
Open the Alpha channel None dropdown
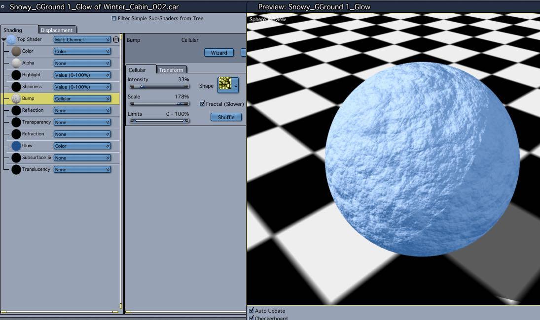pos(82,63)
